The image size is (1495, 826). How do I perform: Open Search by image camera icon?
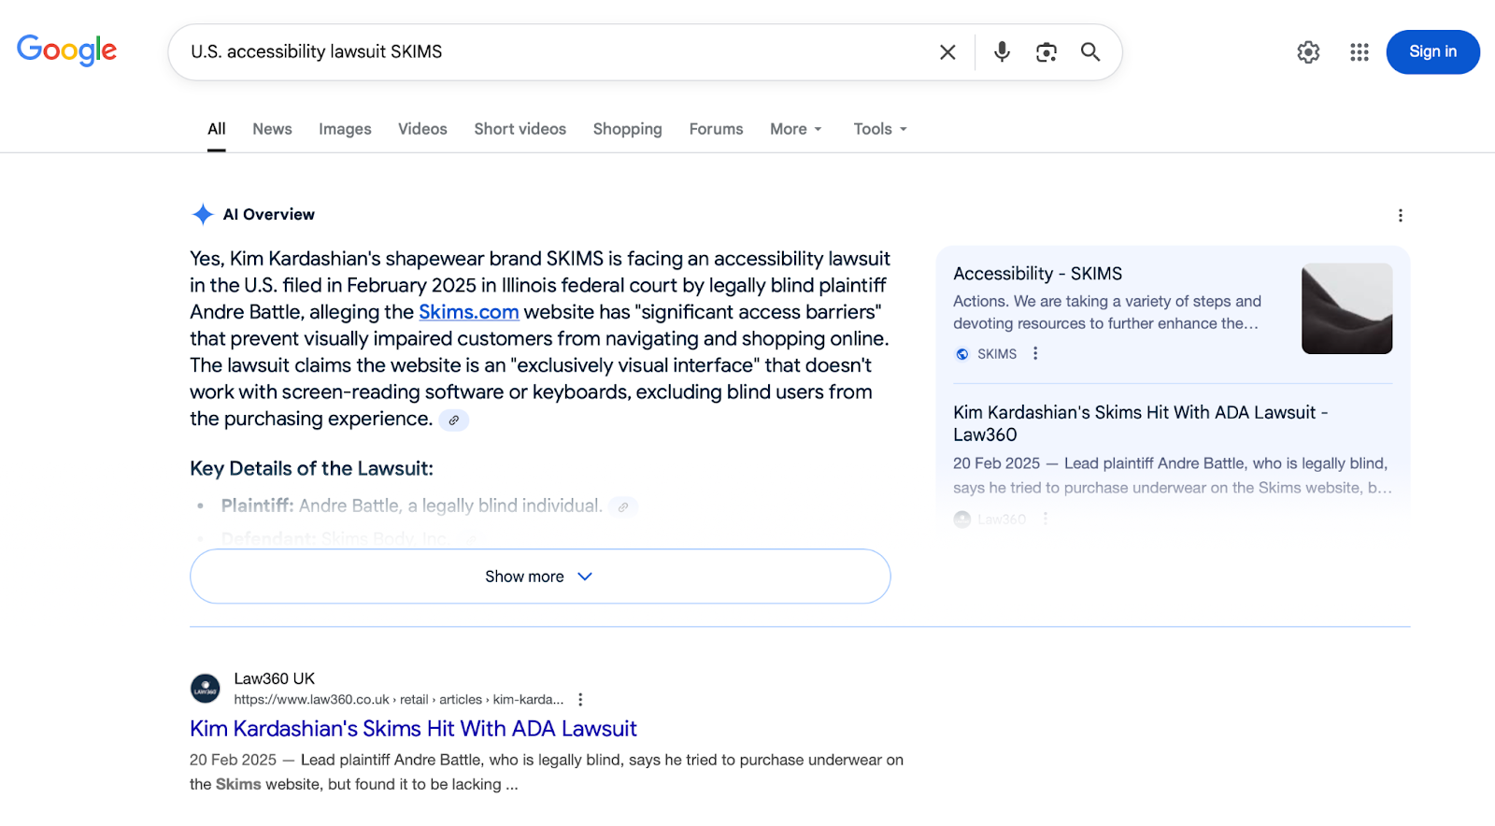click(x=1046, y=52)
